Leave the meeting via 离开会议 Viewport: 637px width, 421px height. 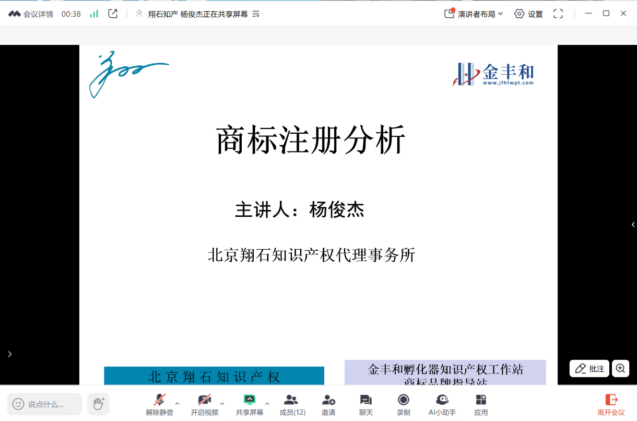click(x=611, y=405)
